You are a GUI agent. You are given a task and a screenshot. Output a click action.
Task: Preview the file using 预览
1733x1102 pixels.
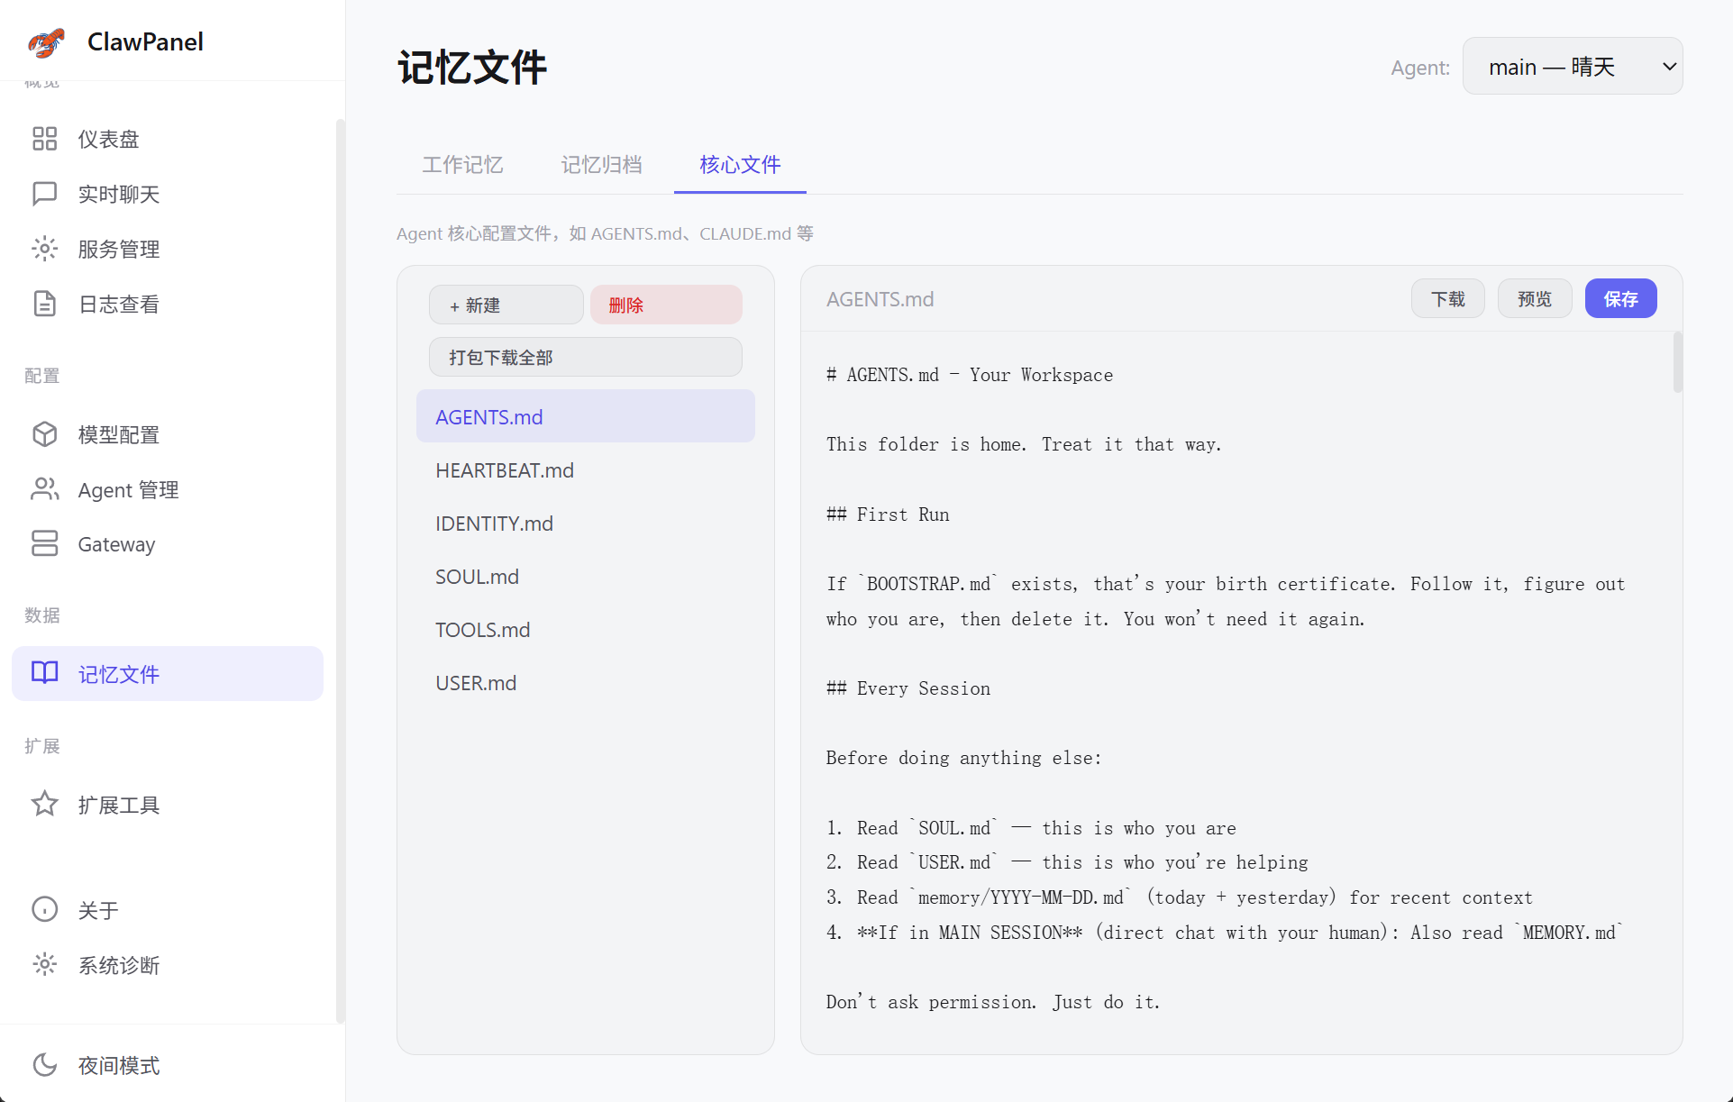(1534, 298)
